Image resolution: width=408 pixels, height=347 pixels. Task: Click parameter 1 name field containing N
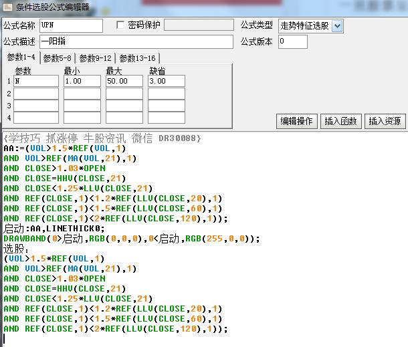click(36, 81)
